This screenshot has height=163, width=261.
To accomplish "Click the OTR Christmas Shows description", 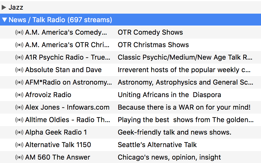I will pyautogui.click(x=153, y=45).
